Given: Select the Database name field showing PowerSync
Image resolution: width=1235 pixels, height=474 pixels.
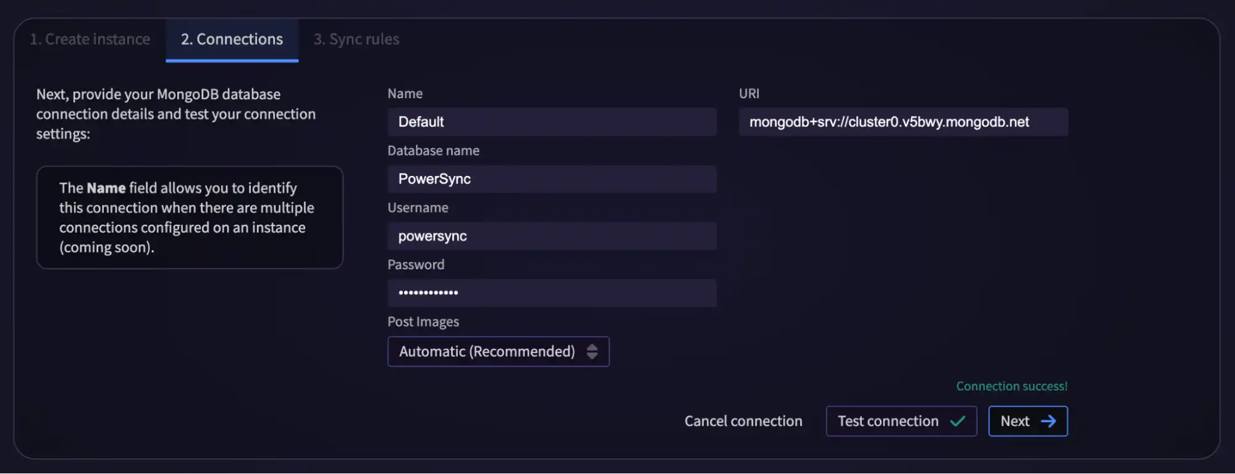Looking at the screenshot, I should 551,179.
